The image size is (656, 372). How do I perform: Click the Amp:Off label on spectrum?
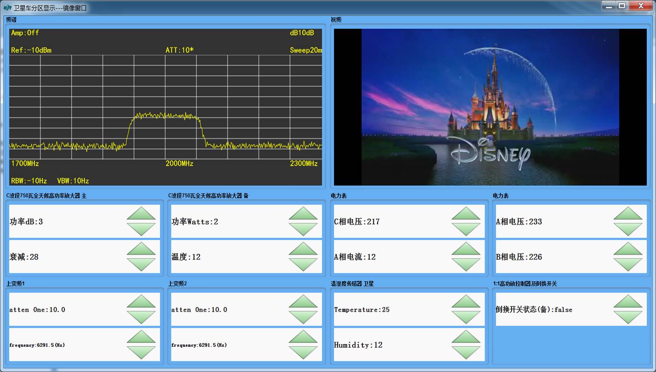coord(25,33)
